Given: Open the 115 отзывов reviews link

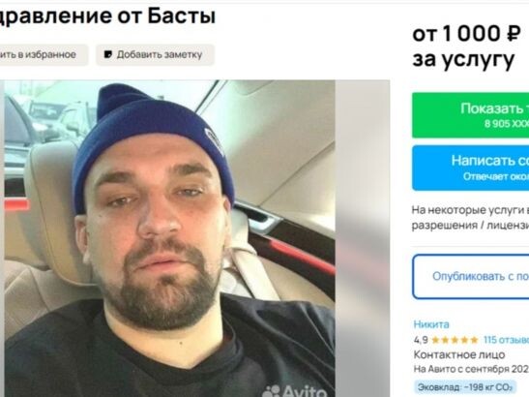Looking at the screenshot, I should point(506,340).
